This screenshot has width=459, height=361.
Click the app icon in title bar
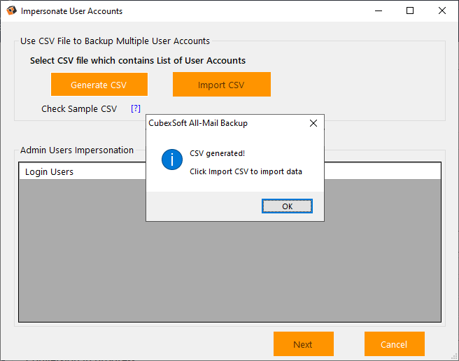point(11,10)
